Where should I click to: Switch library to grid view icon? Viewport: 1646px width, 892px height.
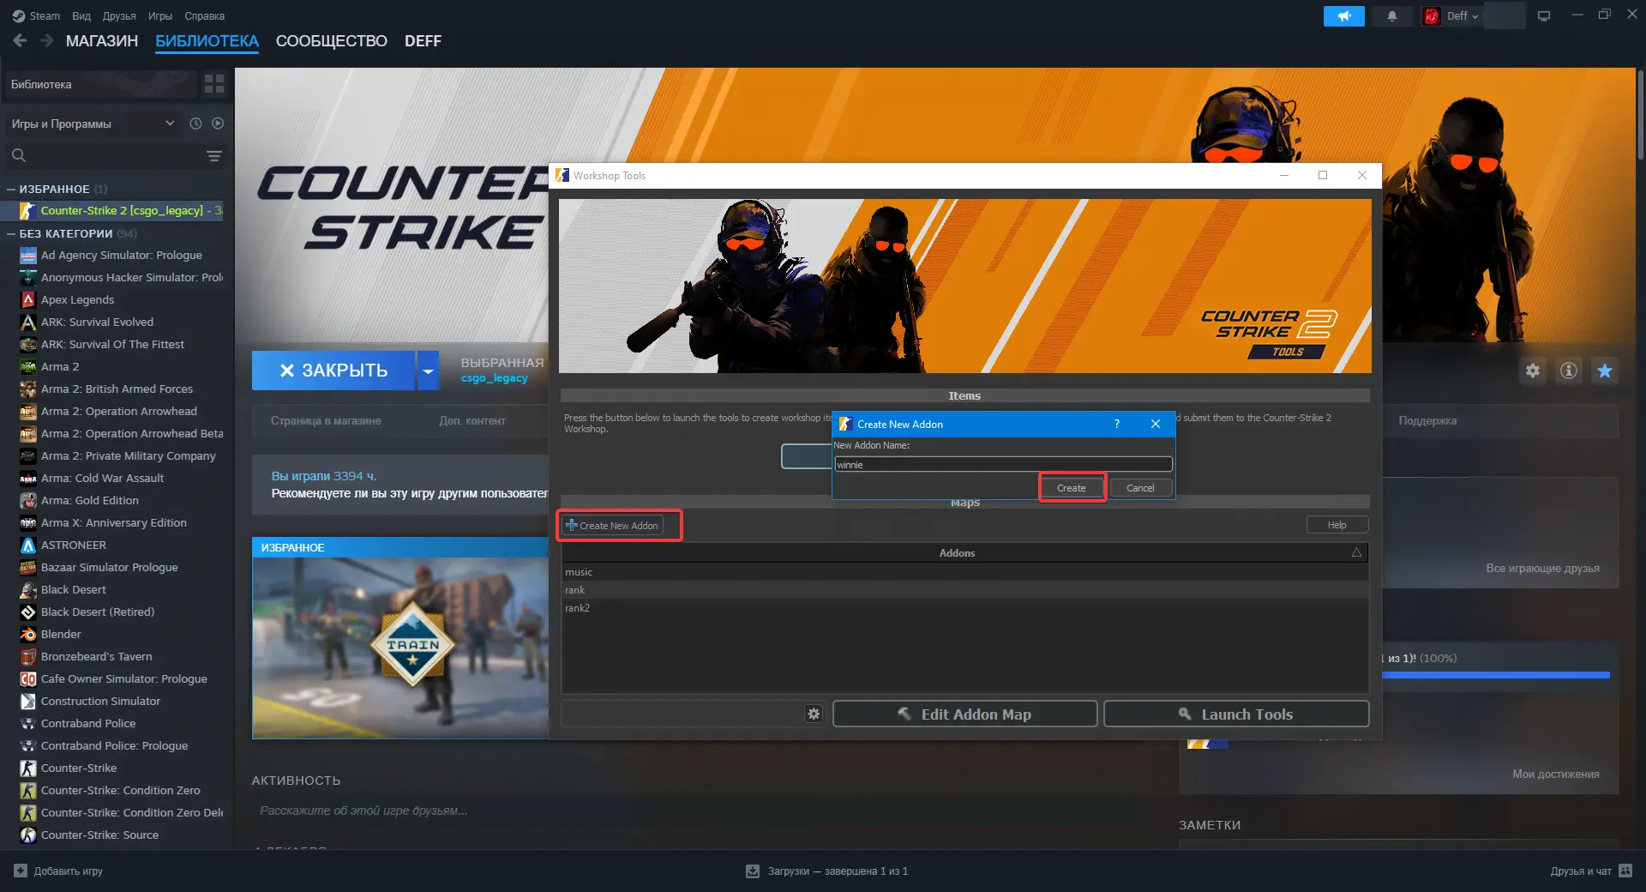(214, 84)
